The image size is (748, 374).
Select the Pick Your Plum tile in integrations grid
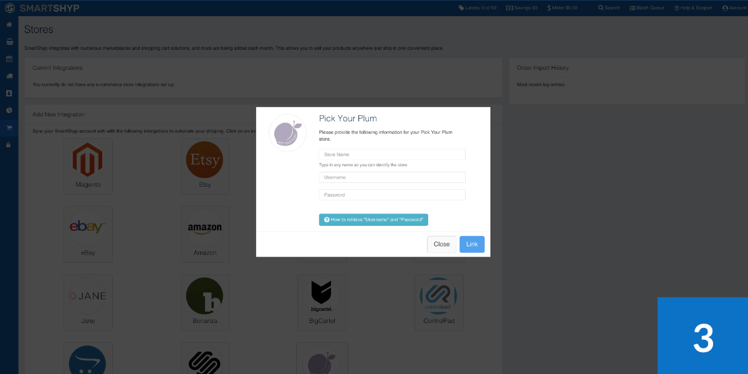(x=322, y=358)
